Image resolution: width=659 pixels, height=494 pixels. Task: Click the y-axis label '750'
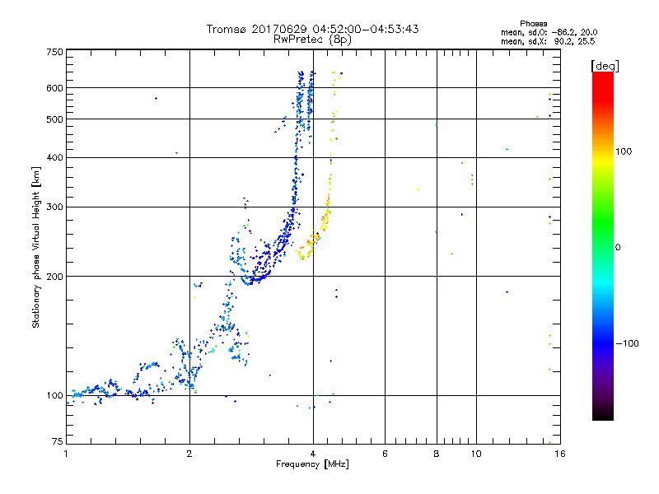click(54, 52)
